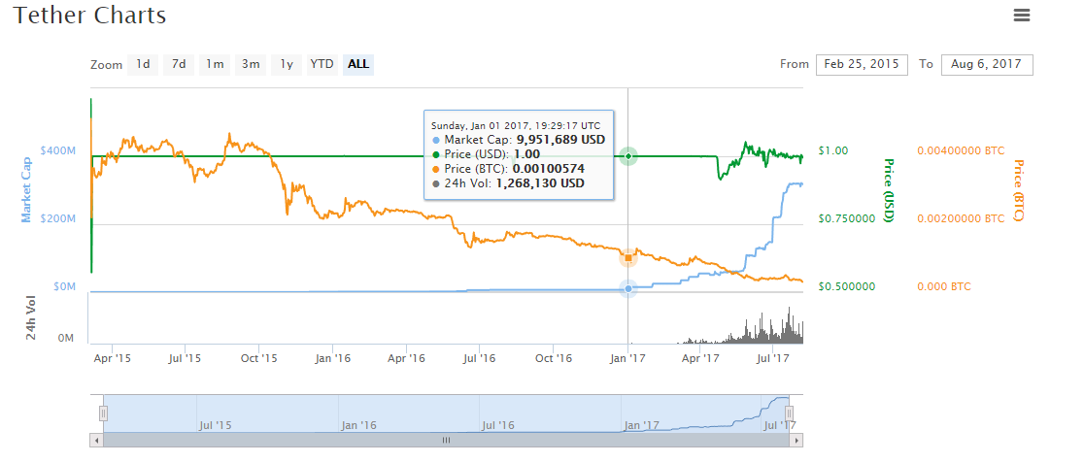Click the Price (USD) axis title
This screenshot has width=1084, height=463.
click(x=889, y=190)
